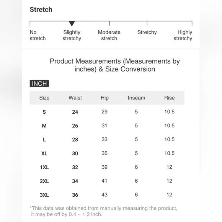Select the M size row label
This screenshot has height=222, width=222.
tap(44, 126)
